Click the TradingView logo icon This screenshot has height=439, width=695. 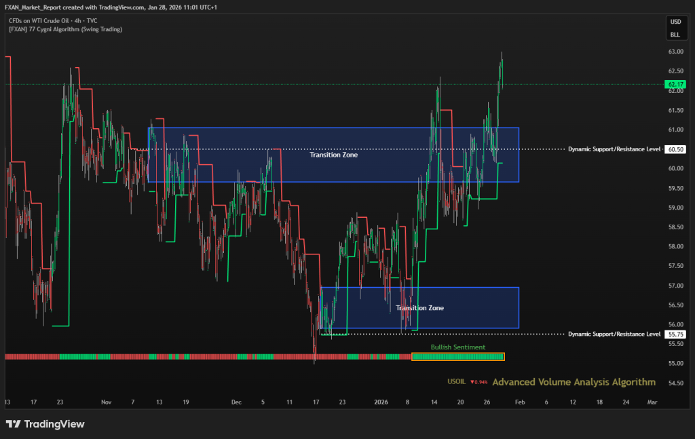13,424
